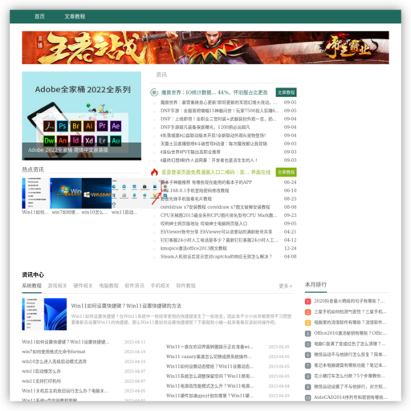Viewport: 411px width, 411px height.
Task: Open article Steam人机验证后显示captcha响应无效
Action: click(x=216, y=257)
